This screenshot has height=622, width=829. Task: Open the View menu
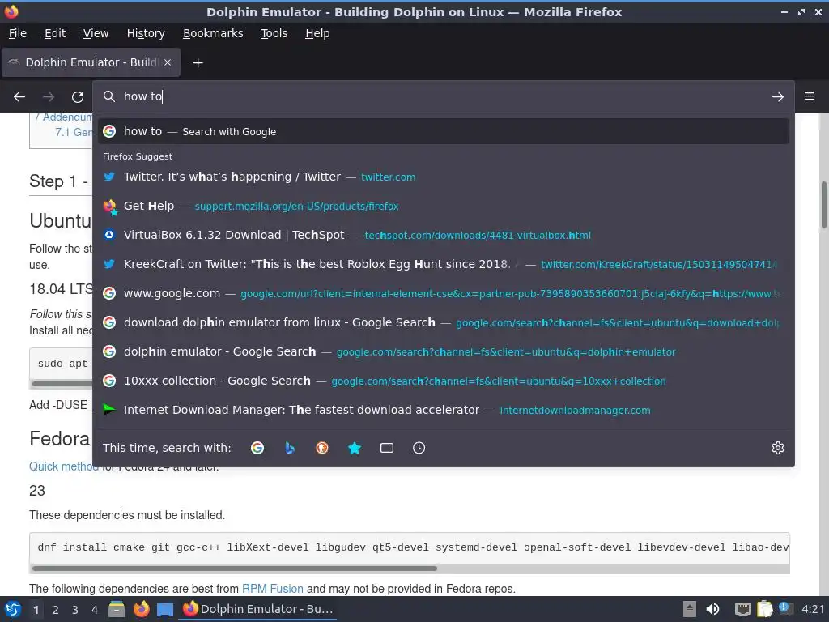[96, 33]
